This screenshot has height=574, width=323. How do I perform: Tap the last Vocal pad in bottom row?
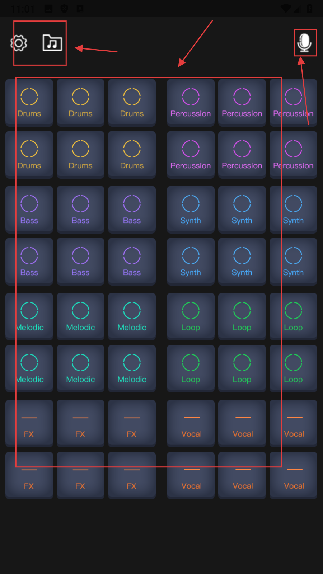point(293,475)
